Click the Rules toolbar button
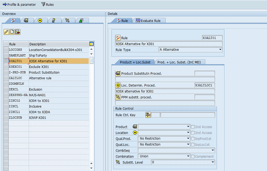This screenshot has height=171, width=267. coord(48,4)
